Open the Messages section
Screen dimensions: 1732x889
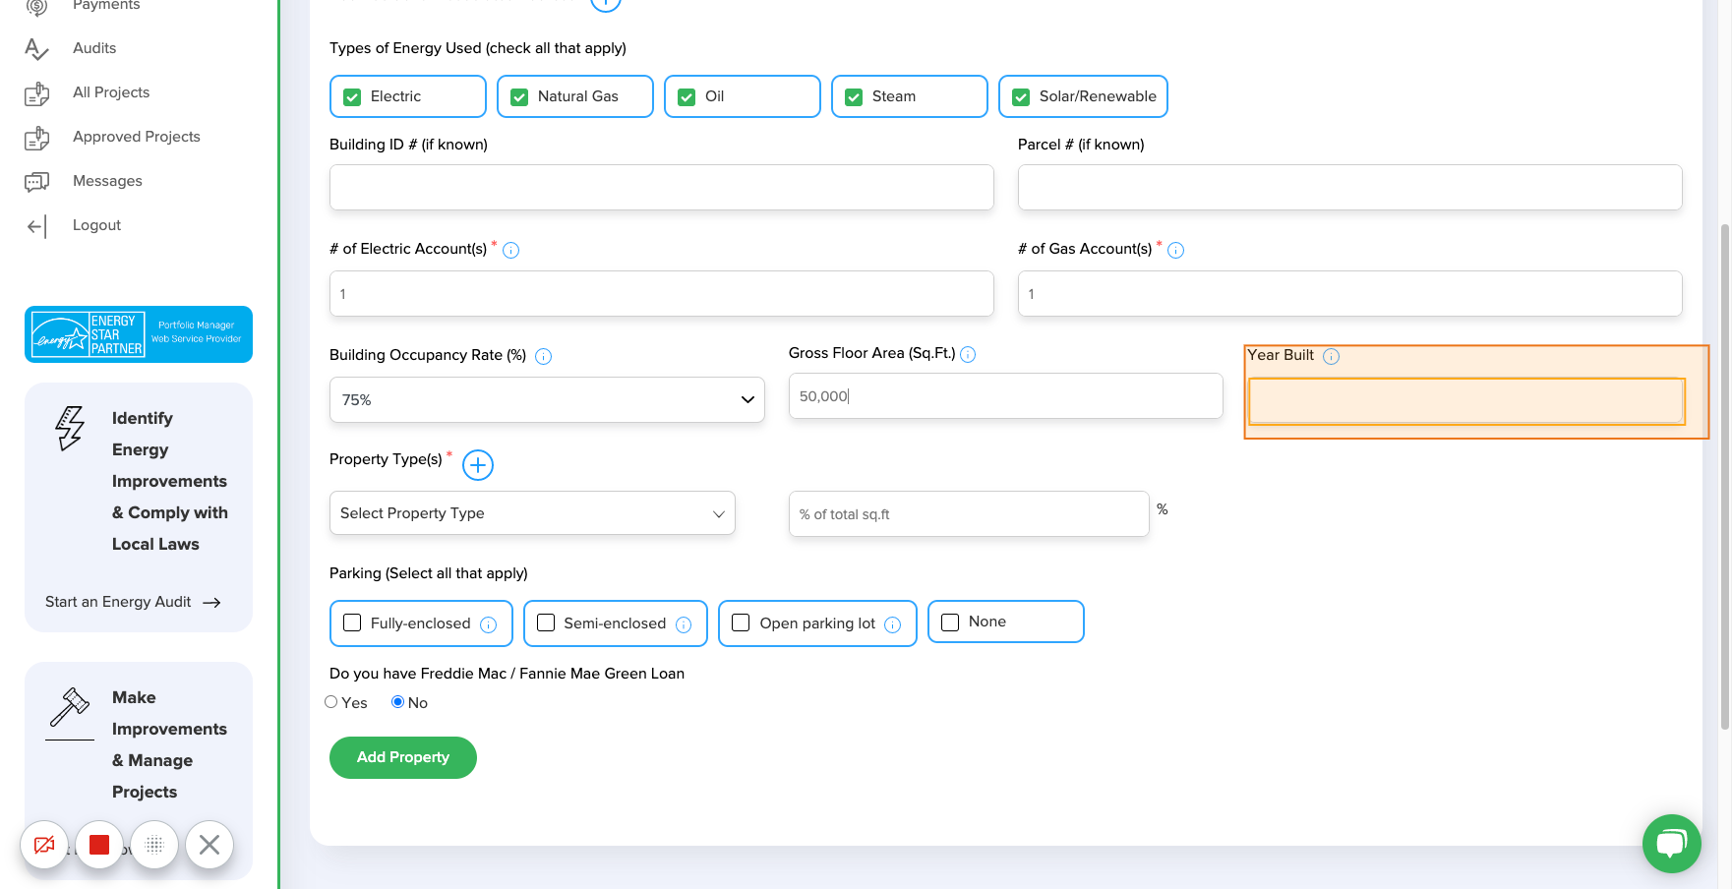(x=107, y=181)
